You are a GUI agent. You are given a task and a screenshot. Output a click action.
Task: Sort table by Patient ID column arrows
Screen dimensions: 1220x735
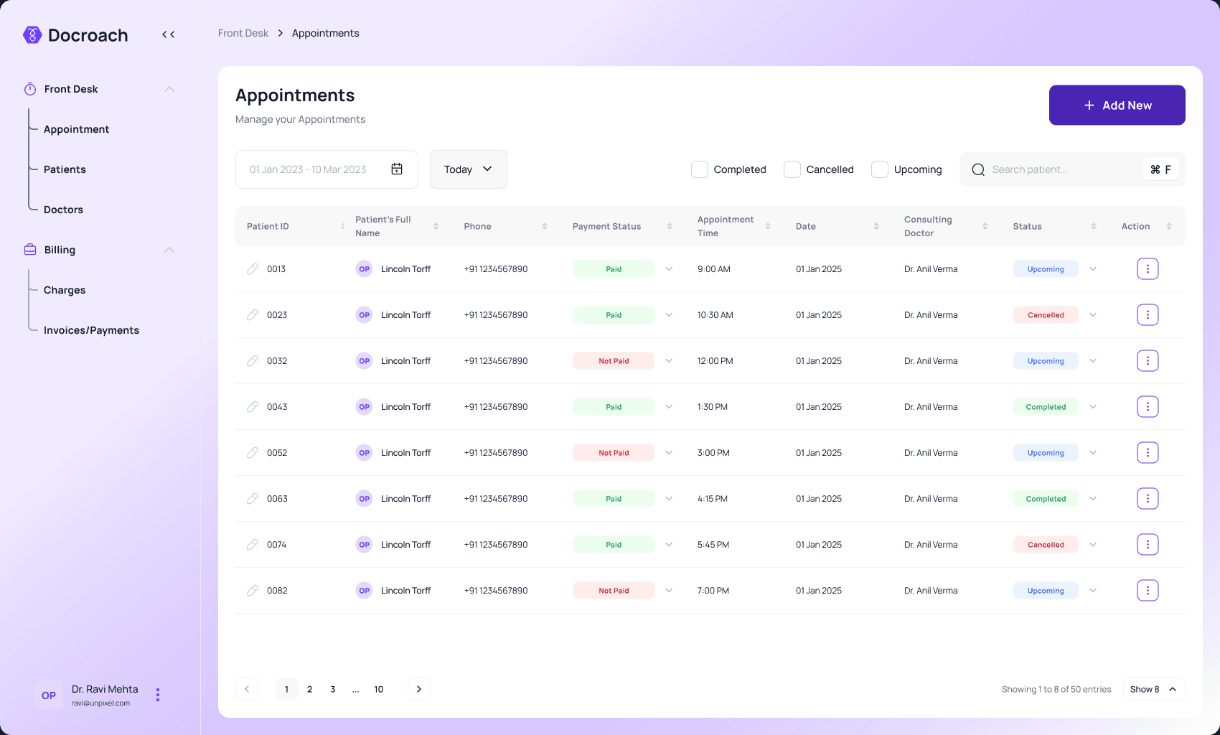(x=342, y=226)
